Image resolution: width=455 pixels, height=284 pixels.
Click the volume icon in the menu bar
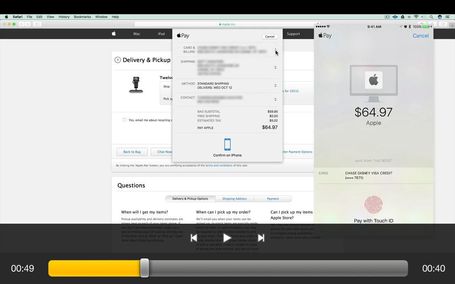pyautogui.click(x=423, y=17)
